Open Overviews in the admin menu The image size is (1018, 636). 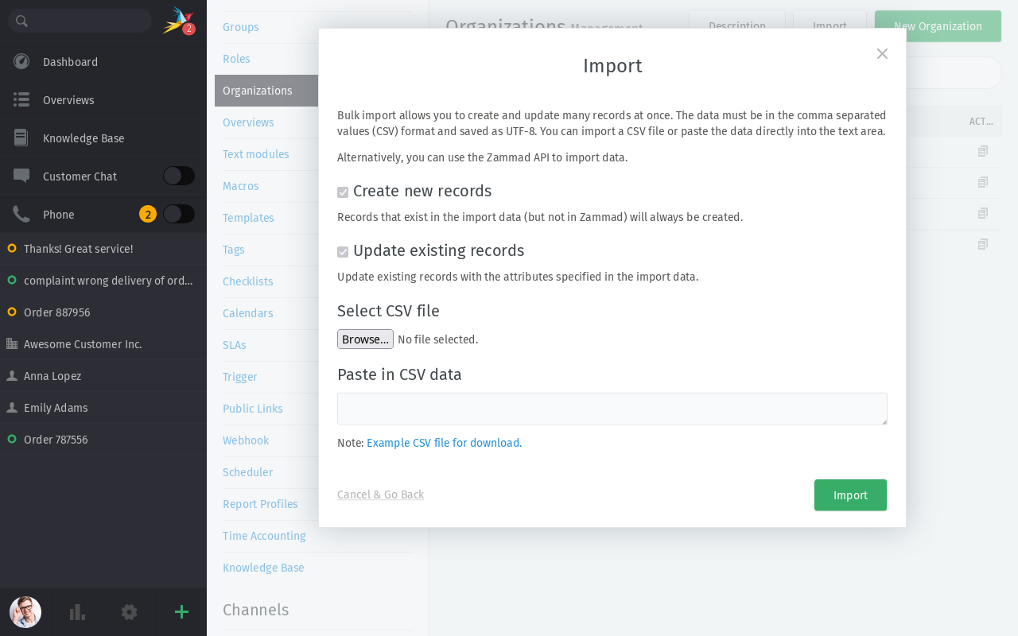248,122
